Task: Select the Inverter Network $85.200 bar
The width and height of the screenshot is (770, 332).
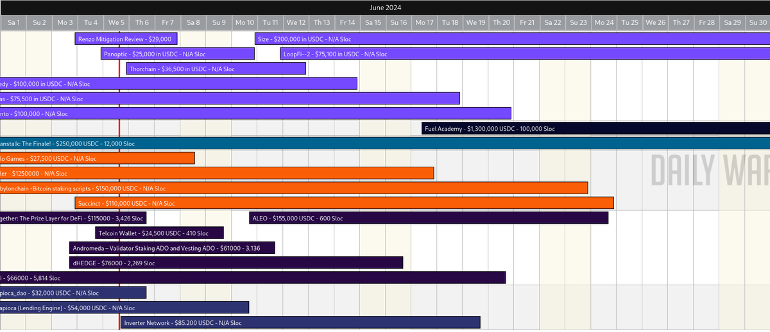Action: coord(300,322)
